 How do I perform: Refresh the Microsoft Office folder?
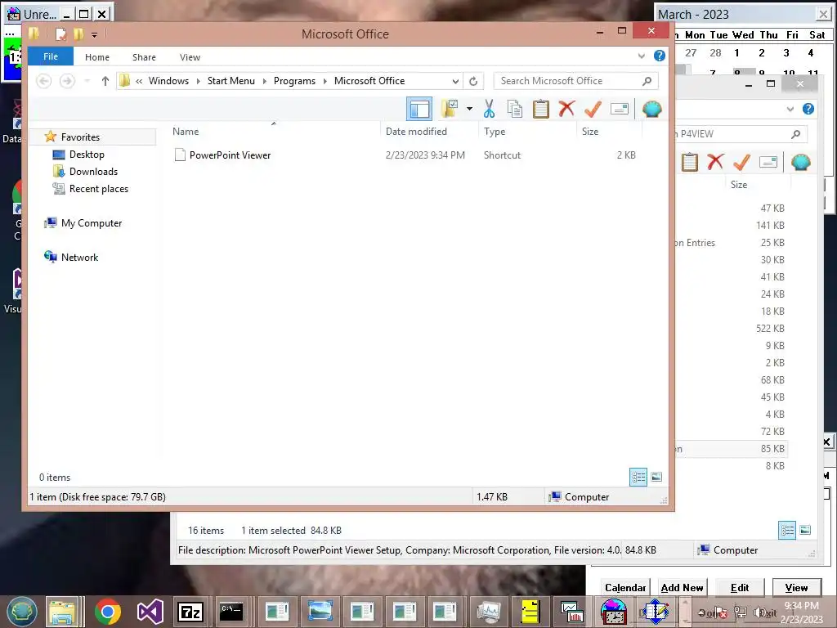point(473,81)
